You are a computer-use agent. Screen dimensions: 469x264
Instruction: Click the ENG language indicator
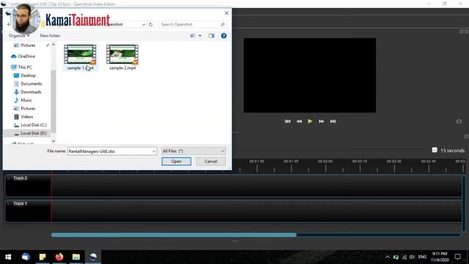tap(422, 257)
